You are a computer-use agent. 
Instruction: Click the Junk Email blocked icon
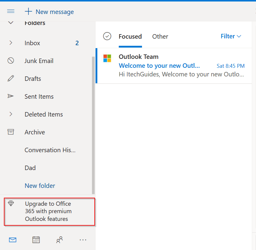click(x=11, y=61)
